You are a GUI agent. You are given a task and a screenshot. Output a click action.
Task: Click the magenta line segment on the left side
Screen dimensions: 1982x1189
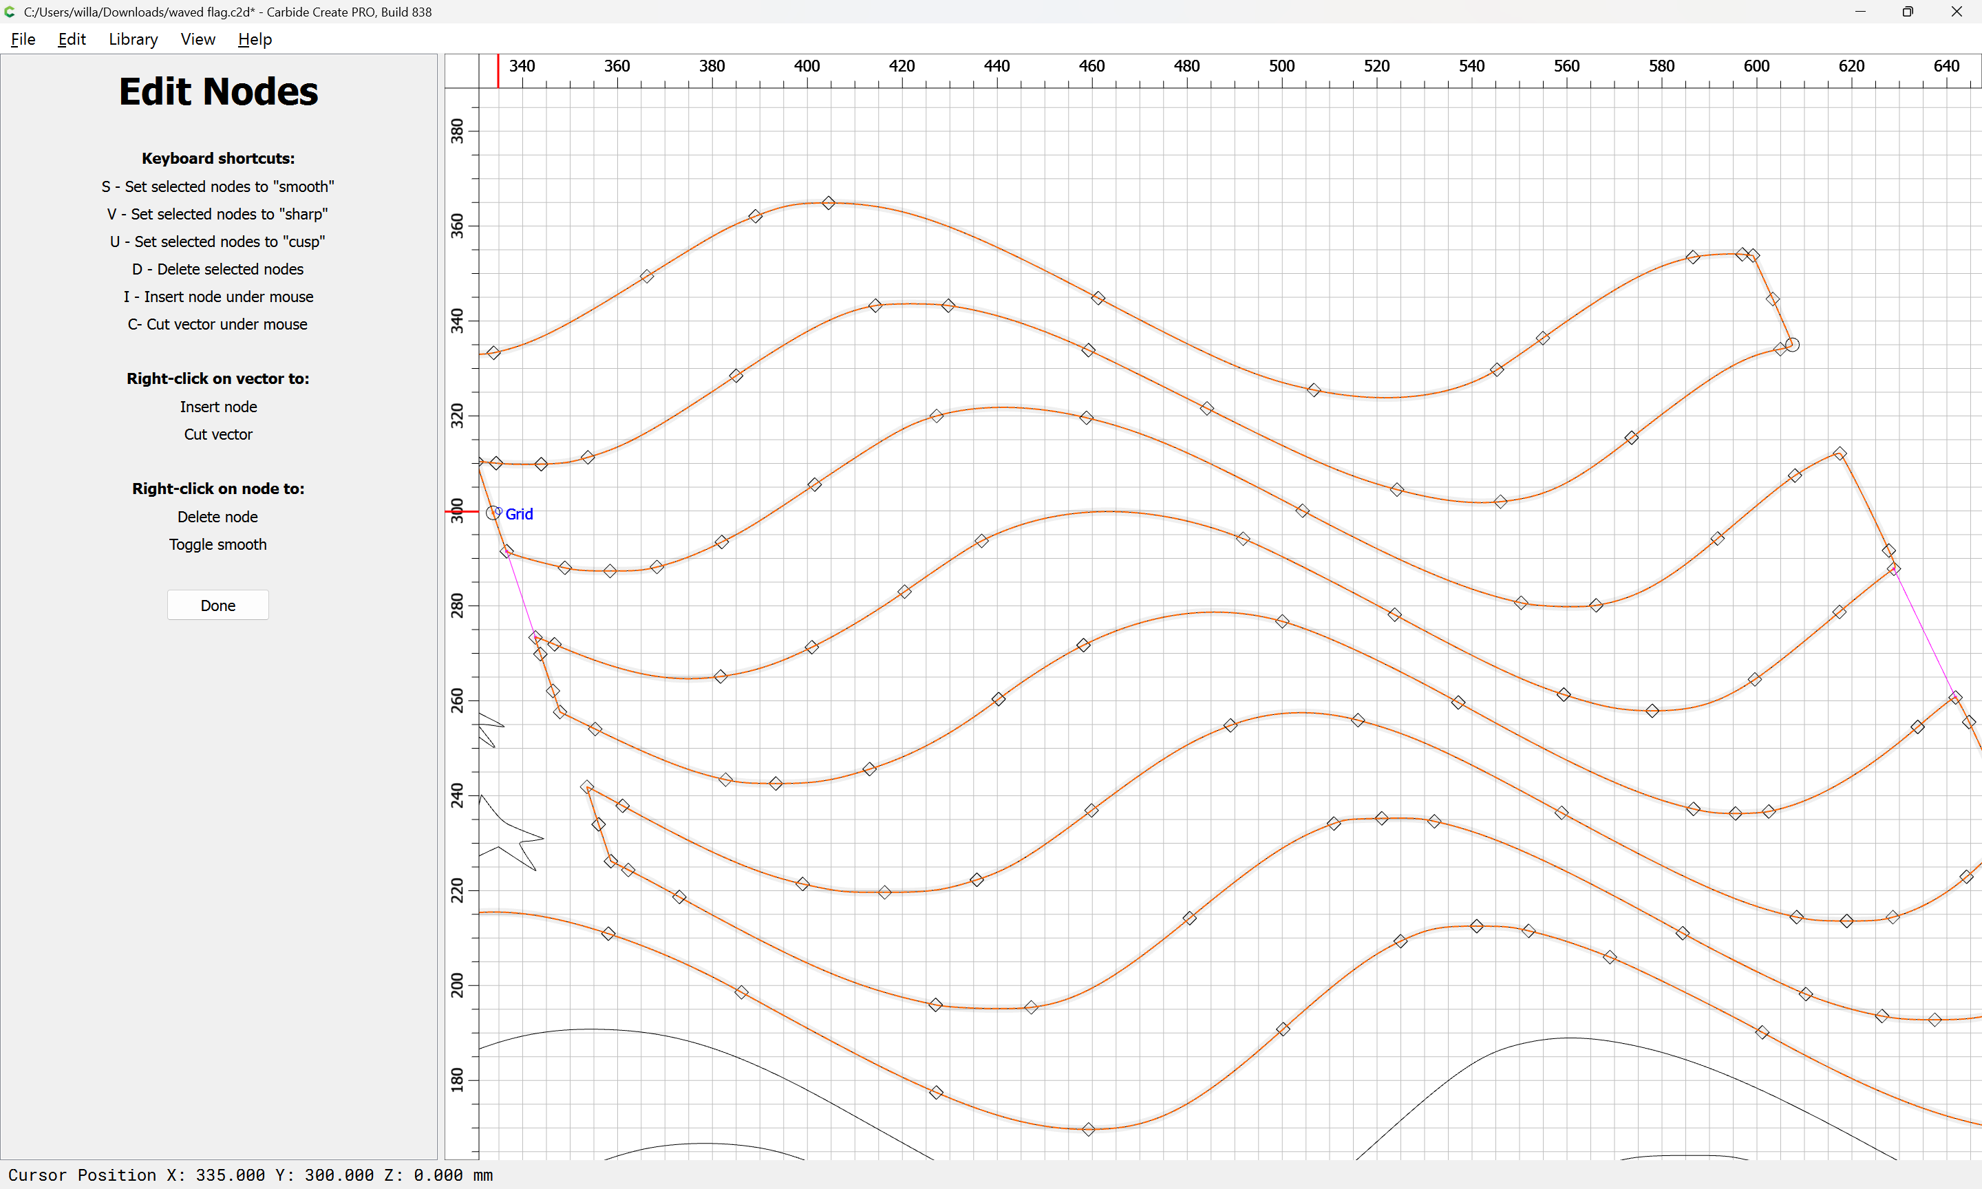pyautogui.click(x=521, y=594)
